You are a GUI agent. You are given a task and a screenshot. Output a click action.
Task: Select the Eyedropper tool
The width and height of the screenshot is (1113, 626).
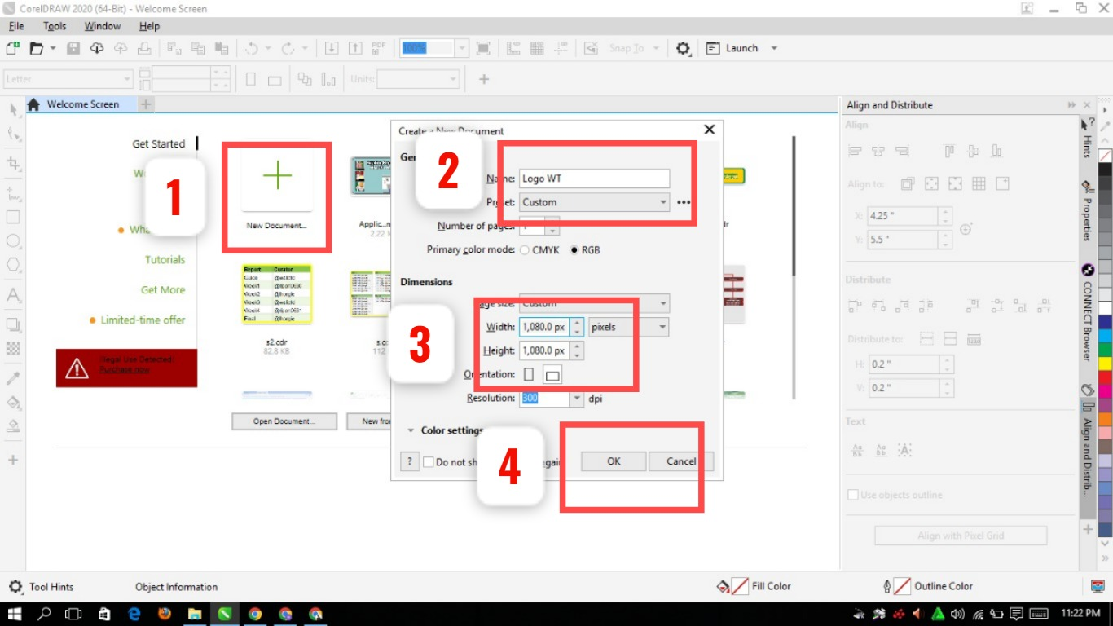coord(13,377)
